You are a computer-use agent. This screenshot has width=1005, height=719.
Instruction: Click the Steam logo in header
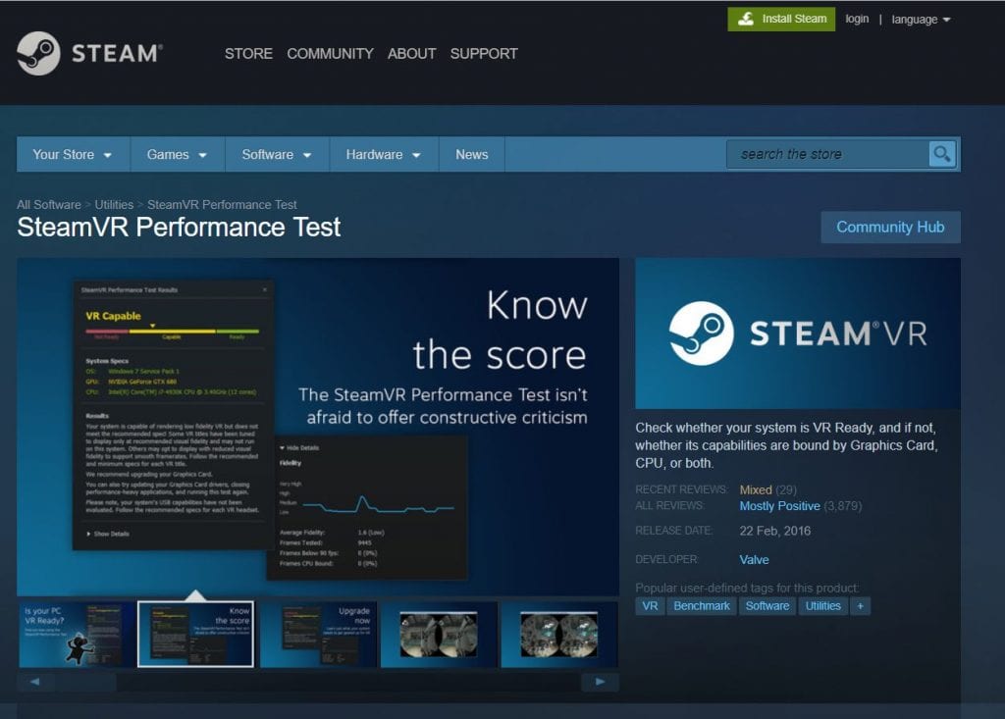[89, 53]
